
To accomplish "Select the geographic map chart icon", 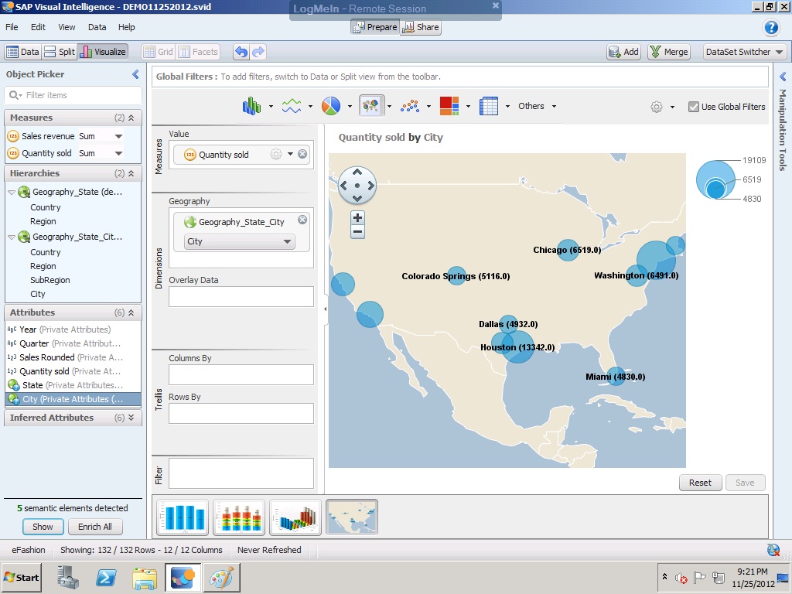I will pyautogui.click(x=370, y=106).
